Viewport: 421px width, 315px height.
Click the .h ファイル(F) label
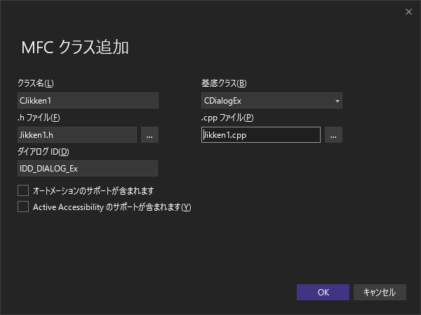point(39,118)
